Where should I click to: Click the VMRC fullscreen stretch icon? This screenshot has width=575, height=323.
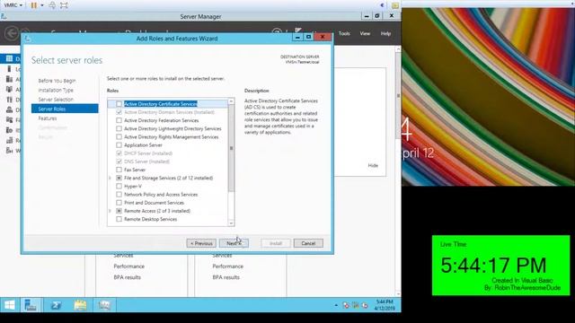(64, 5)
